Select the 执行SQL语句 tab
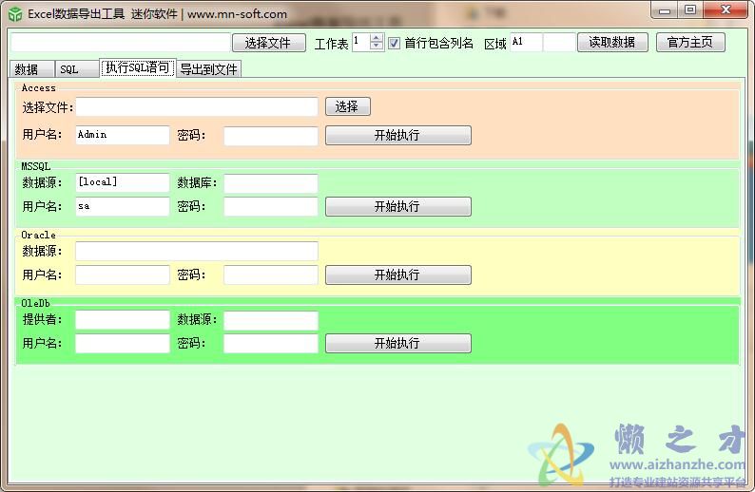The height and width of the screenshot is (492, 755). [137, 67]
